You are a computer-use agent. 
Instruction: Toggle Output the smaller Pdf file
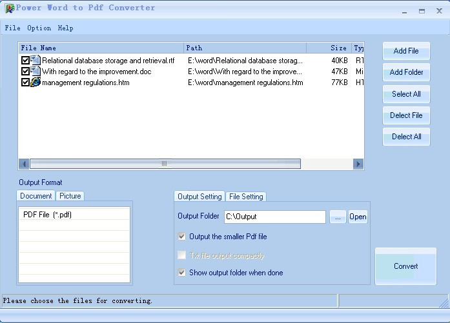point(181,237)
